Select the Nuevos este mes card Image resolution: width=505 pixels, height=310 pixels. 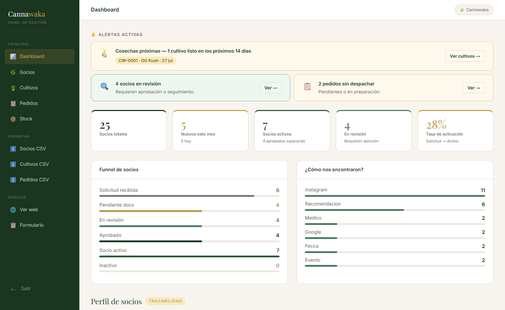click(210, 130)
